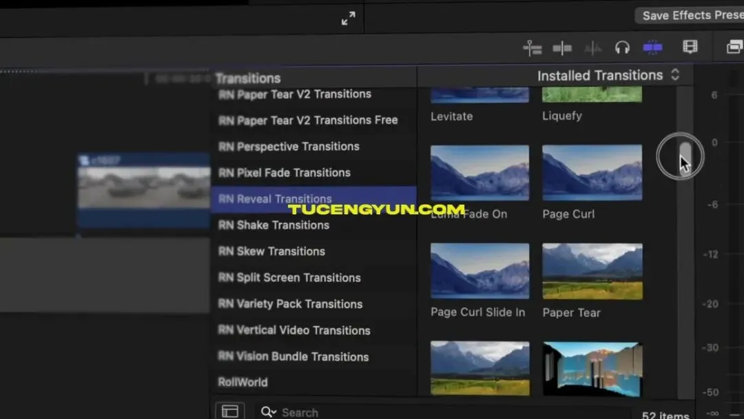Select the Page Curl Slide In thumbnail
This screenshot has width=744, height=419.
479,271
